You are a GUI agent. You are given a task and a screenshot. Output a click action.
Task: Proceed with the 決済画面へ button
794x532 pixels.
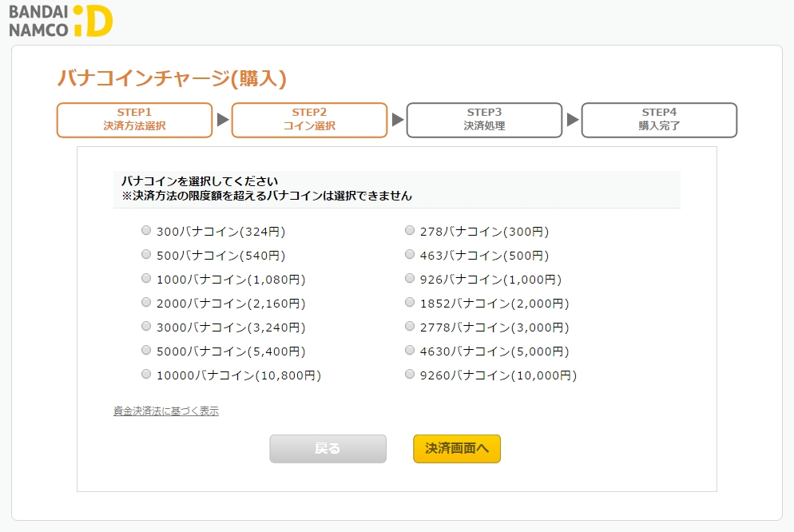(456, 449)
